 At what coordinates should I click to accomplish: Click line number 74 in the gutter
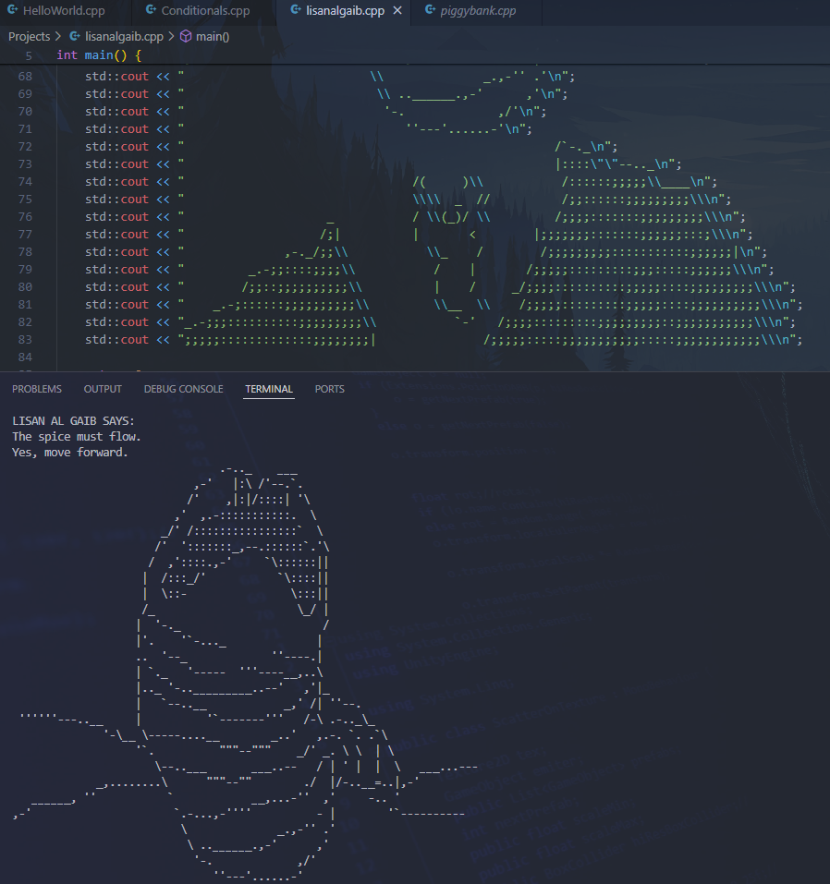point(25,182)
